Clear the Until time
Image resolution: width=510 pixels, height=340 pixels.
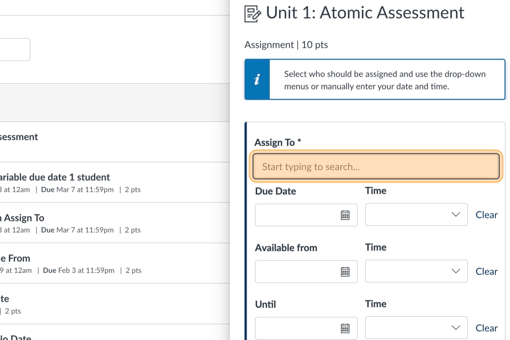tap(486, 328)
